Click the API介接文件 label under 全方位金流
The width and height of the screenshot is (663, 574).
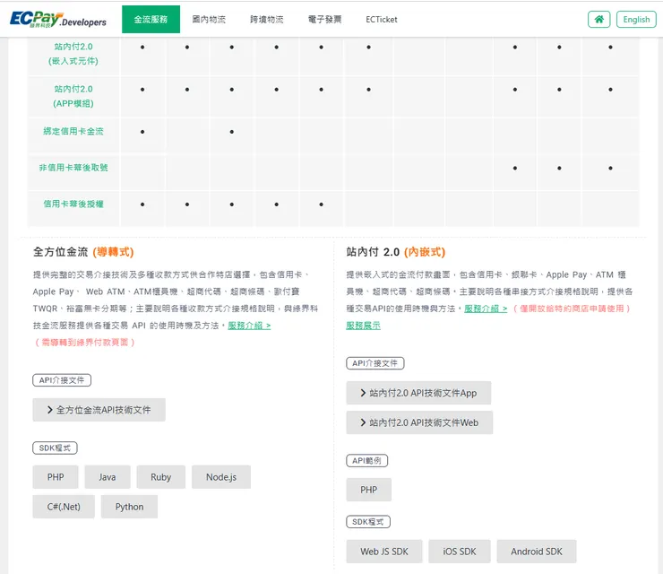point(62,380)
